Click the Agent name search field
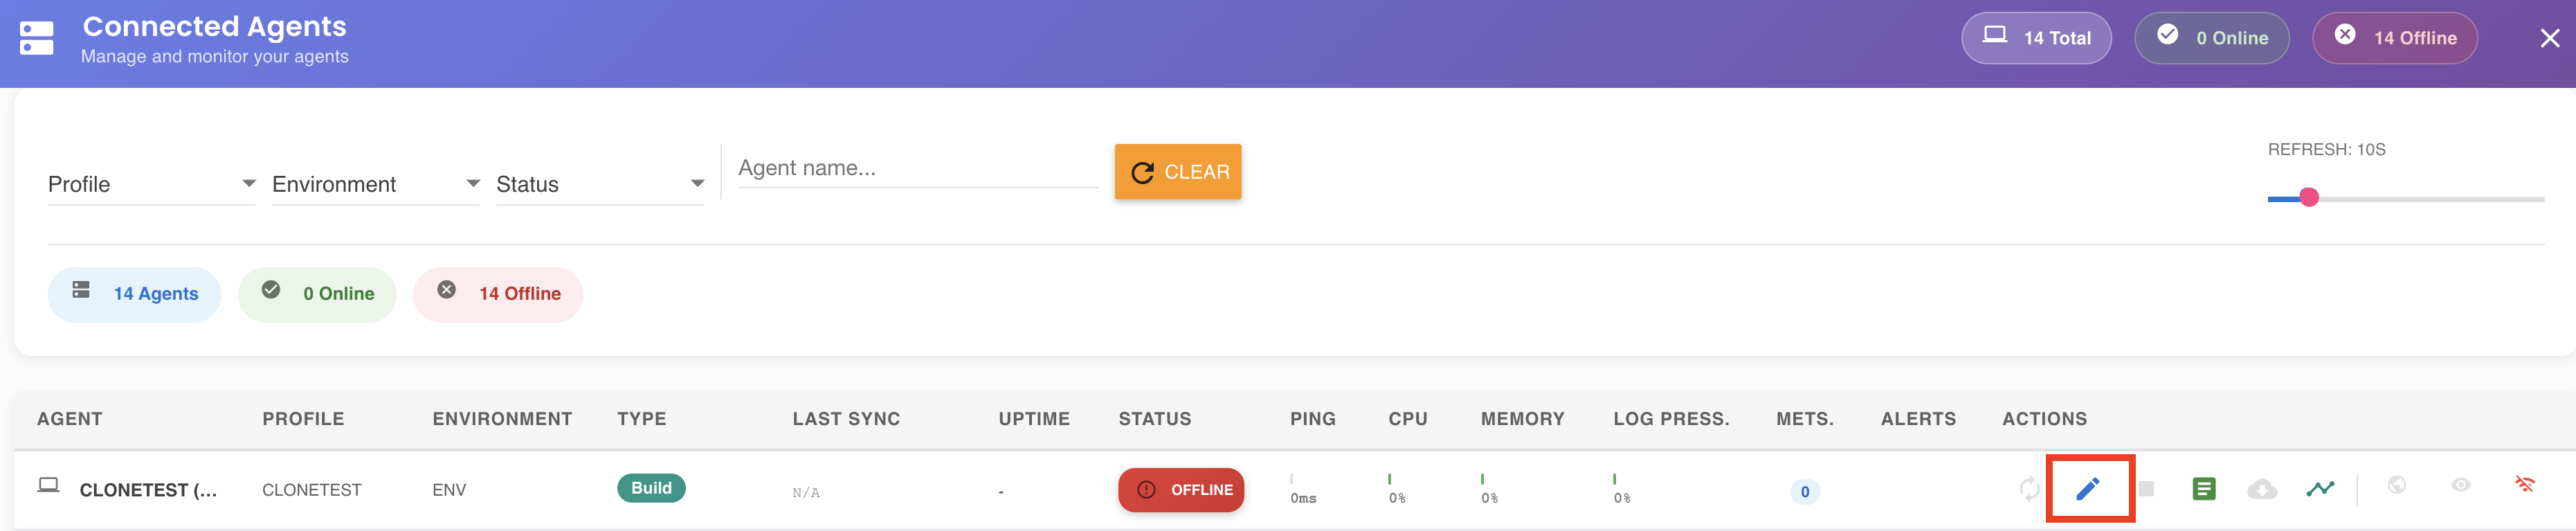The image size is (2576, 531). tap(917, 168)
